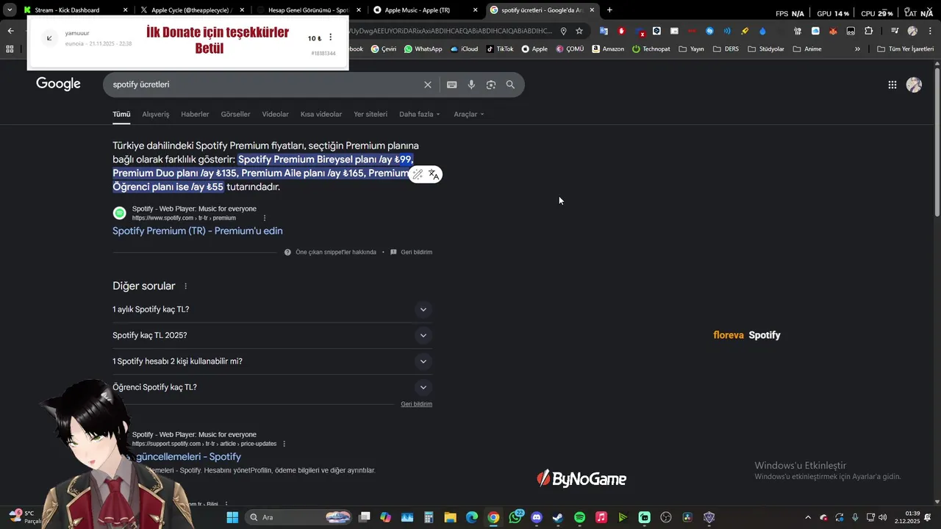Open the Google account avatar

914,84
